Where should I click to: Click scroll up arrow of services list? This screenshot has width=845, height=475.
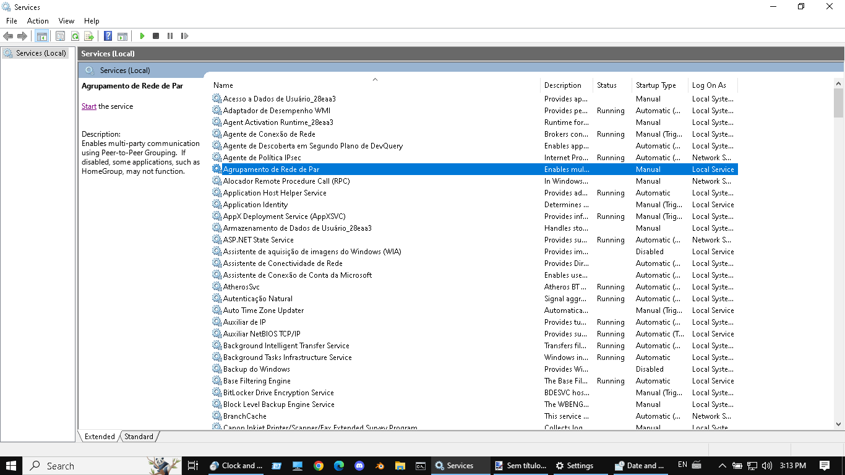(x=839, y=83)
